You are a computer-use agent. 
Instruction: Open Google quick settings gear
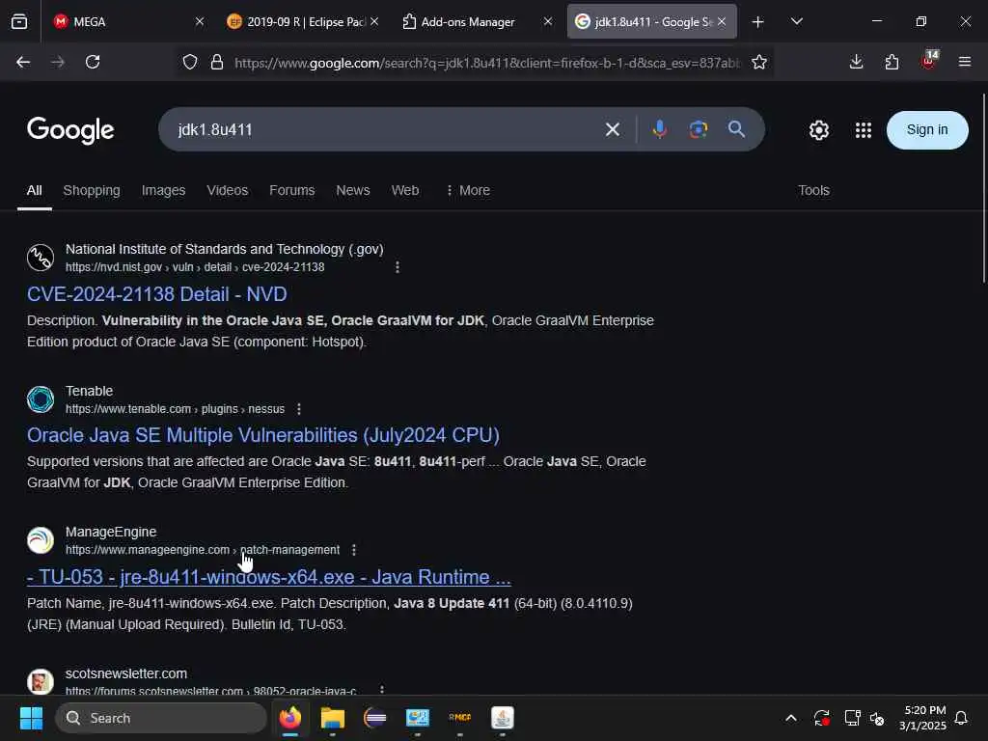coord(818,130)
